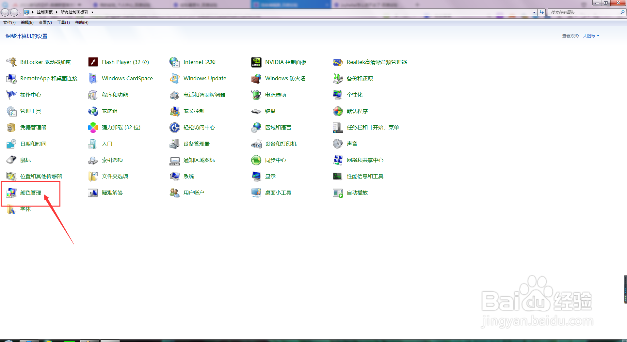Open the 家庭组 icon
Screen dimensions: 627x342
tap(93, 111)
